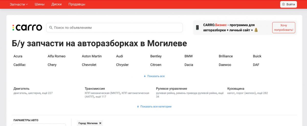Select Cadillac brand
The height and width of the screenshot is (126, 307).
[19, 65]
